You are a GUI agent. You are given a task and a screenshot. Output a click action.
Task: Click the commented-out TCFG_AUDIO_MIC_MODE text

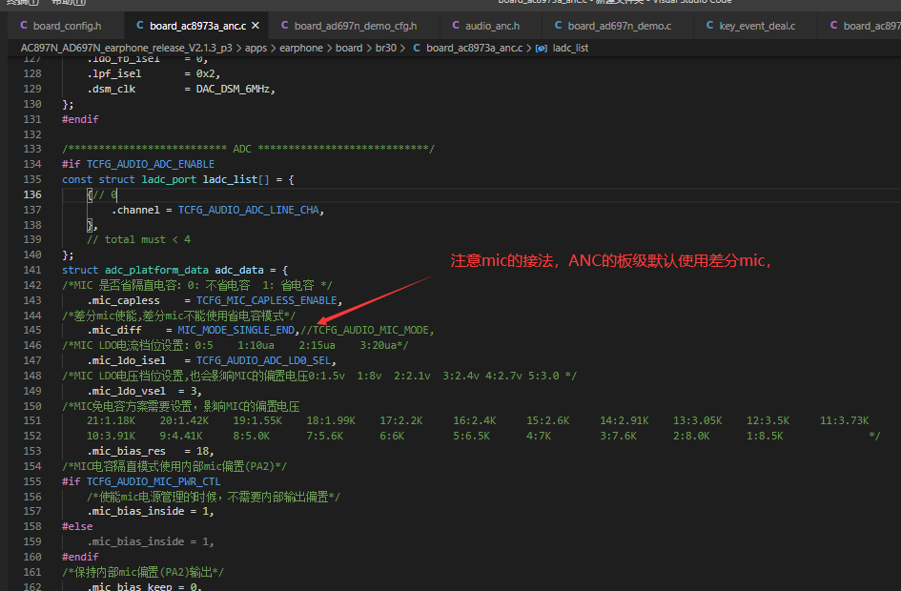click(x=371, y=330)
